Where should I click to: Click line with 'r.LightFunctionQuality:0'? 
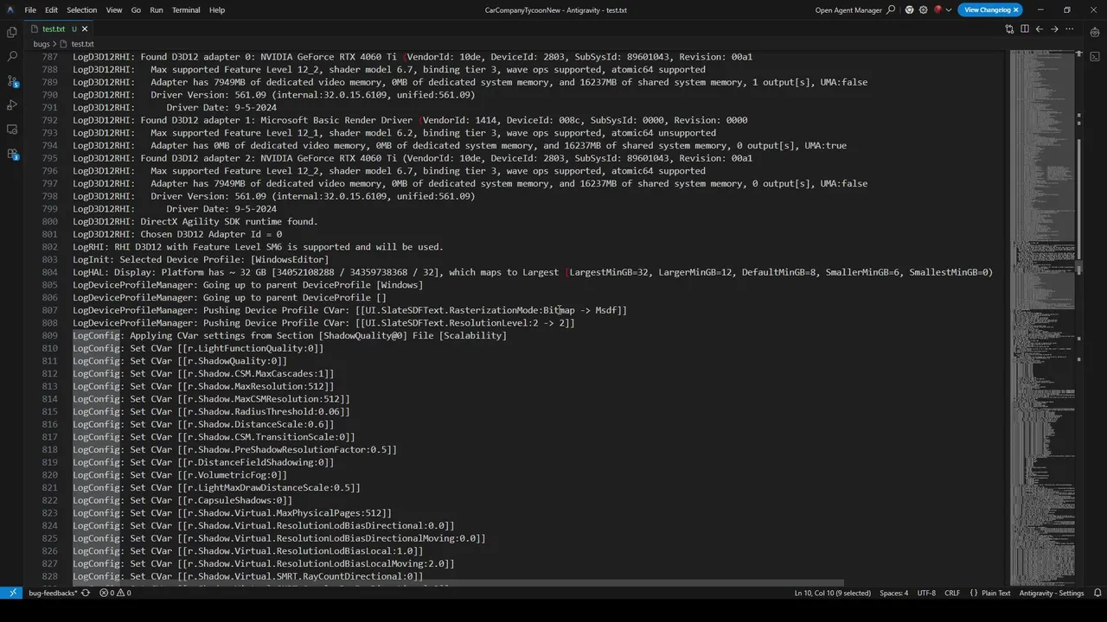pyautogui.click(x=198, y=348)
